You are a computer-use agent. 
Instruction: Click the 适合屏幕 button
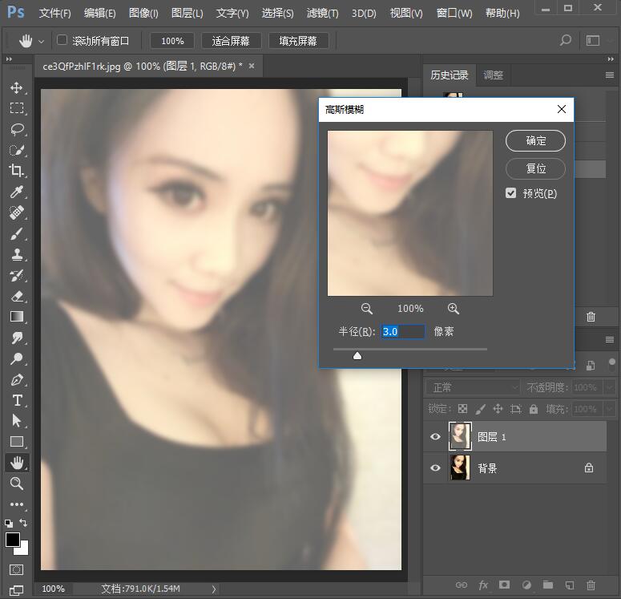click(231, 41)
